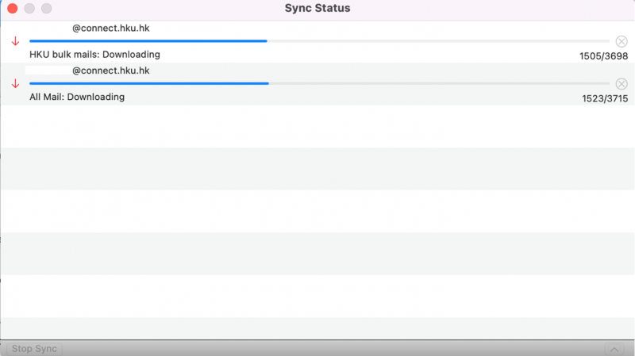Select the first empty row under All Mail entry
This screenshot has height=356, width=635.
317,126
